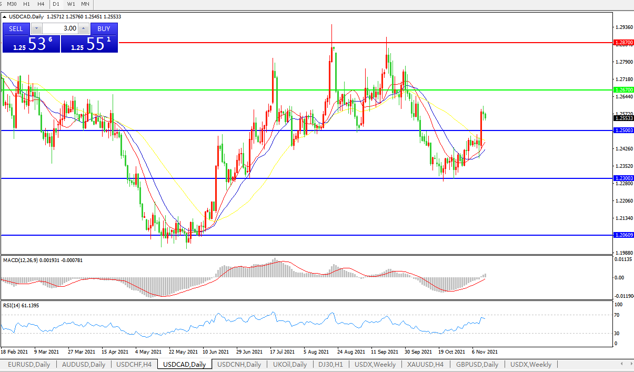This screenshot has height=372, width=634.
Task: Collapse the one-click trading panel triangle
Action: coord(5,17)
